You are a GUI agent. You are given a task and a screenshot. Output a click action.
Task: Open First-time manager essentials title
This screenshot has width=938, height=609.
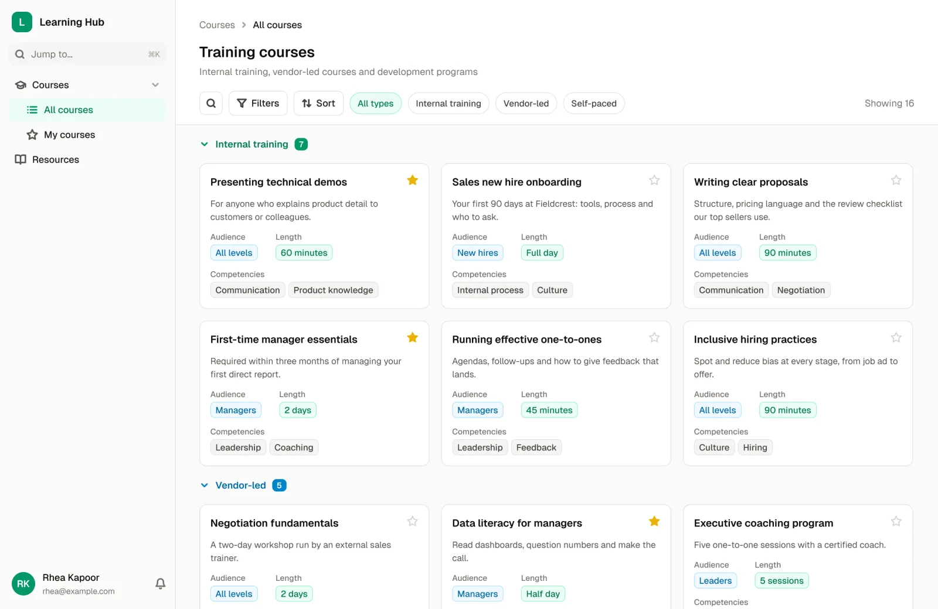point(284,340)
